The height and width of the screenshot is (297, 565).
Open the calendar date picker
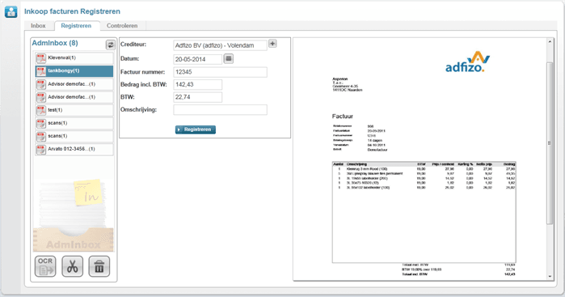[x=229, y=58]
